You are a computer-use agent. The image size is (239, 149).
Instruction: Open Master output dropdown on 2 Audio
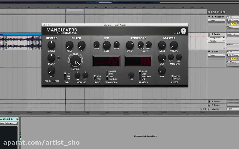pyautogui.click(x=233, y=44)
